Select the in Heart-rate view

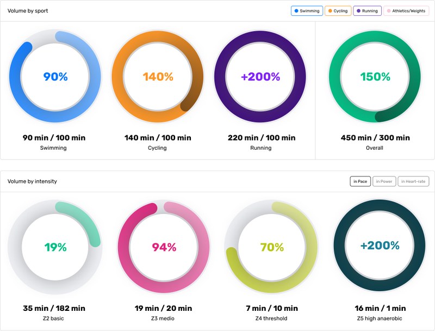(x=413, y=181)
